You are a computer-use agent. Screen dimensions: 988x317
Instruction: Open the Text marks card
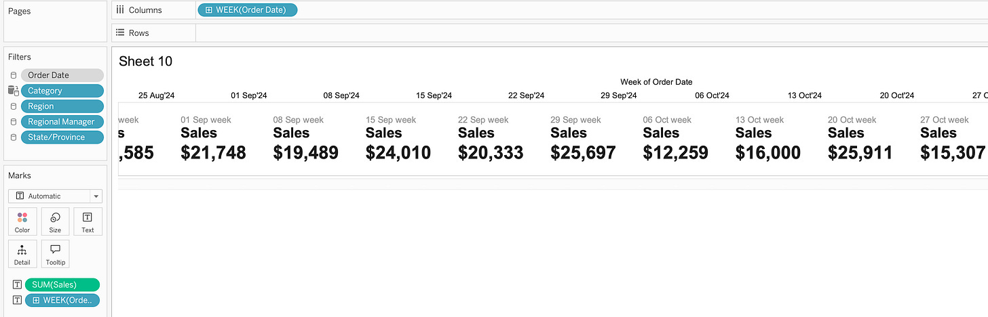tap(88, 221)
